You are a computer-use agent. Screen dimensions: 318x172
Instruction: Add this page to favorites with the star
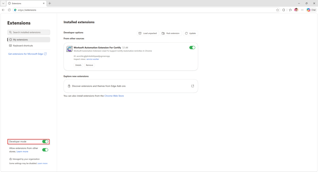277,10
